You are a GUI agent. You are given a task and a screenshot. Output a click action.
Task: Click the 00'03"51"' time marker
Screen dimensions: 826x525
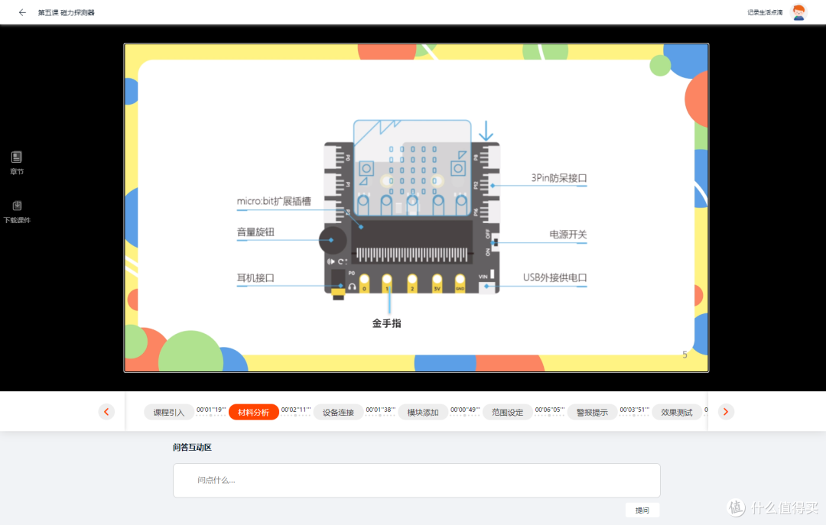click(634, 410)
